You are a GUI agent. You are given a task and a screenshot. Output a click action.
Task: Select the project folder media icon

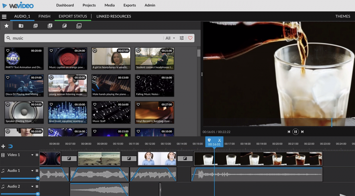(21, 25)
